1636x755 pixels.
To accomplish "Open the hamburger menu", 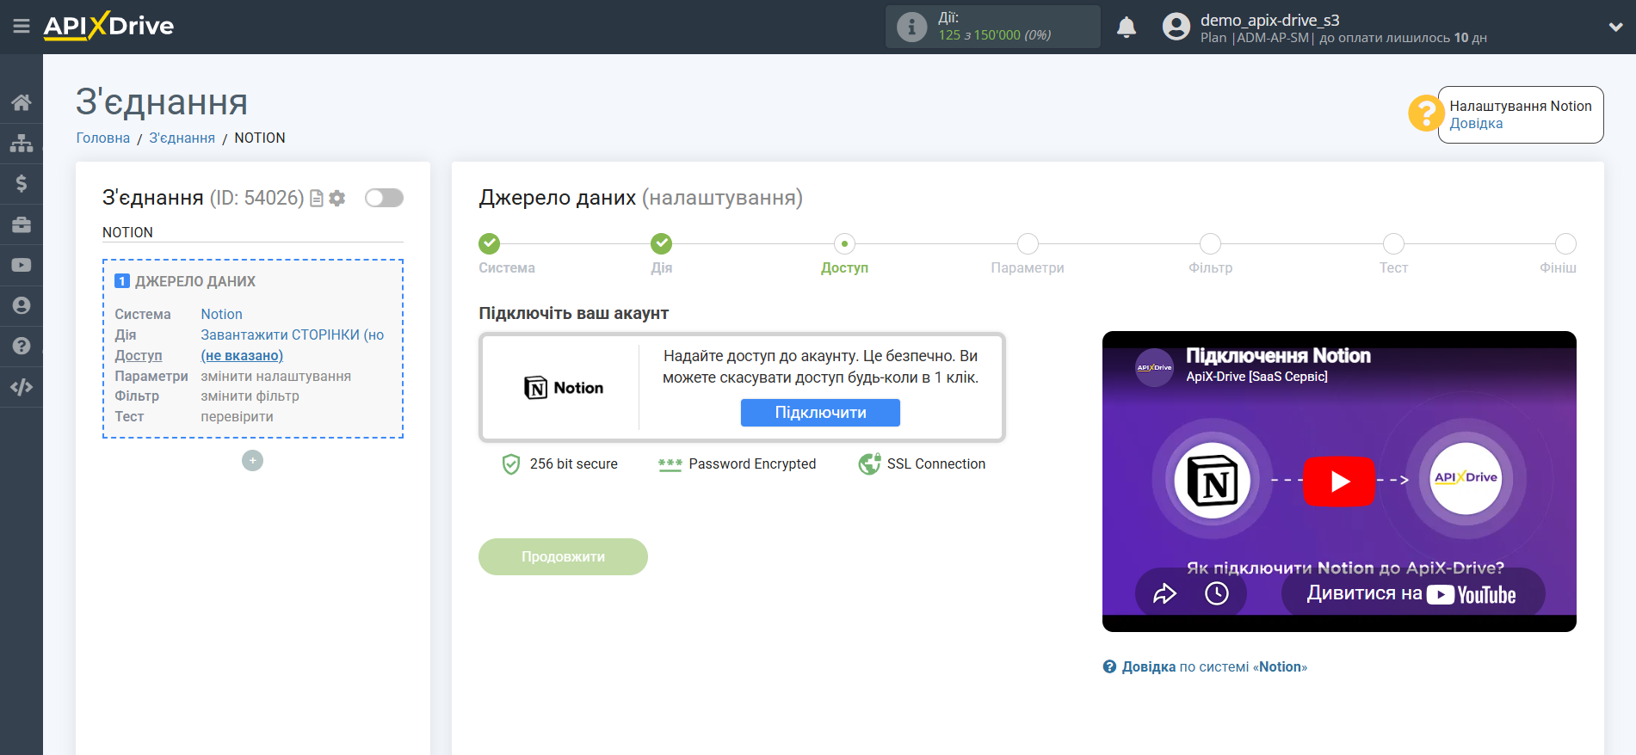I will 22,27.
